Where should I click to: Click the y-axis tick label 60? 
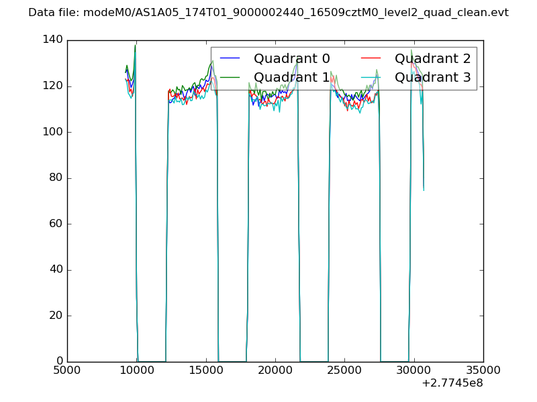55,224
